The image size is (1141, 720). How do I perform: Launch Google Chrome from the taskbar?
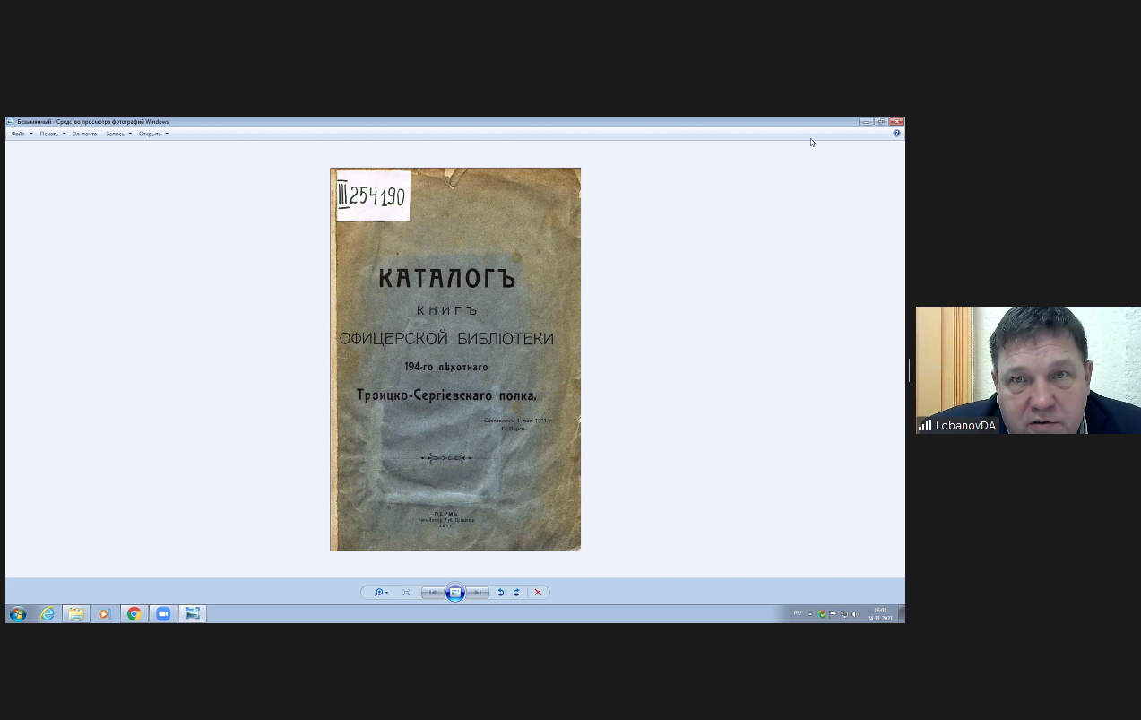[134, 614]
